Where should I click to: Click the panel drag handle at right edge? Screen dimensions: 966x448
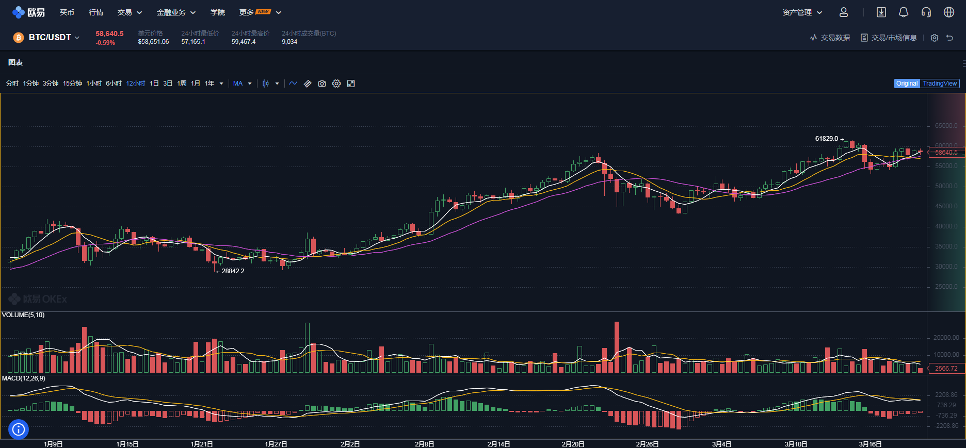click(x=963, y=63)
